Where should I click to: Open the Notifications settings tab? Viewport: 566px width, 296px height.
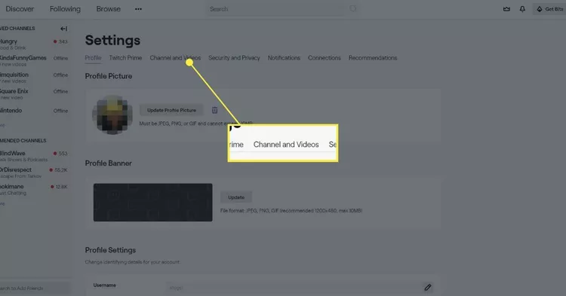coord(284,58)
